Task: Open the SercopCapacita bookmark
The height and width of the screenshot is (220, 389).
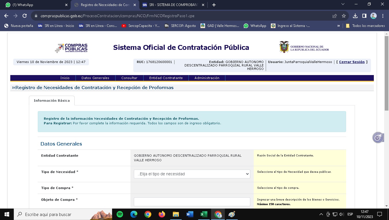Action: (x=141, y=26)
